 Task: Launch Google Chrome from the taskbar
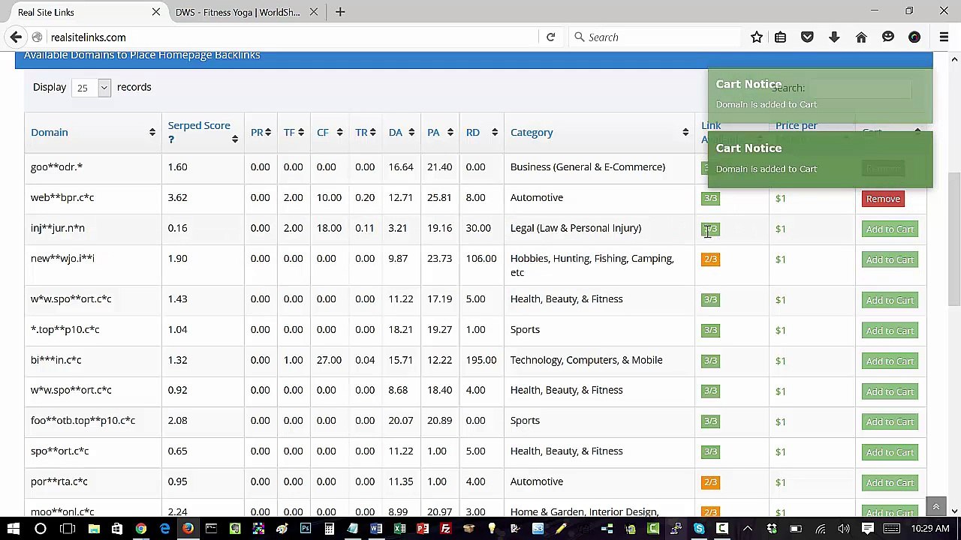click(140, 529)
